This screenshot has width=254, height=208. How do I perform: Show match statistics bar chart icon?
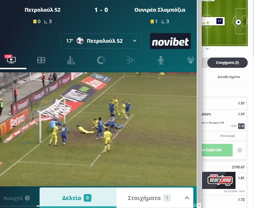(x=71, y=60)
